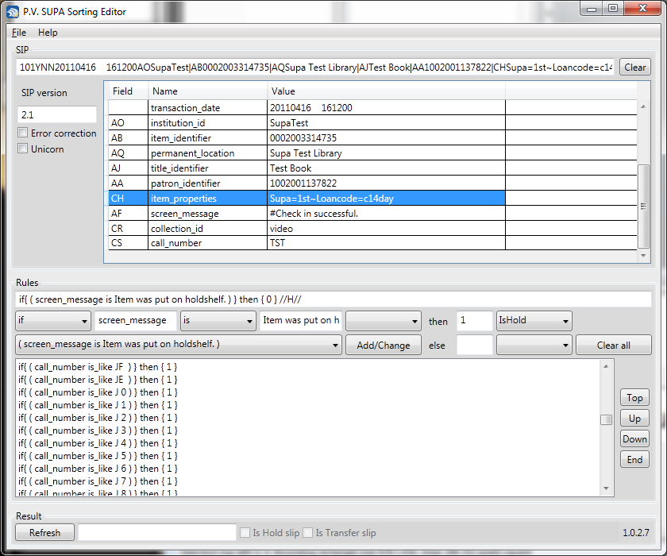Open the IsHold action dropdown
This screenshot has height=556, width=667.
pyautogui.click(x=534, y=321)
